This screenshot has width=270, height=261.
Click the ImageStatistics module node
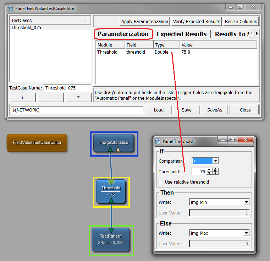click(x=114, y=143)
